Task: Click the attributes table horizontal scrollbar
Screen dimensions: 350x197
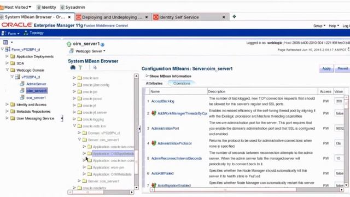Action: pyautogui.click(x=225, y=190)
